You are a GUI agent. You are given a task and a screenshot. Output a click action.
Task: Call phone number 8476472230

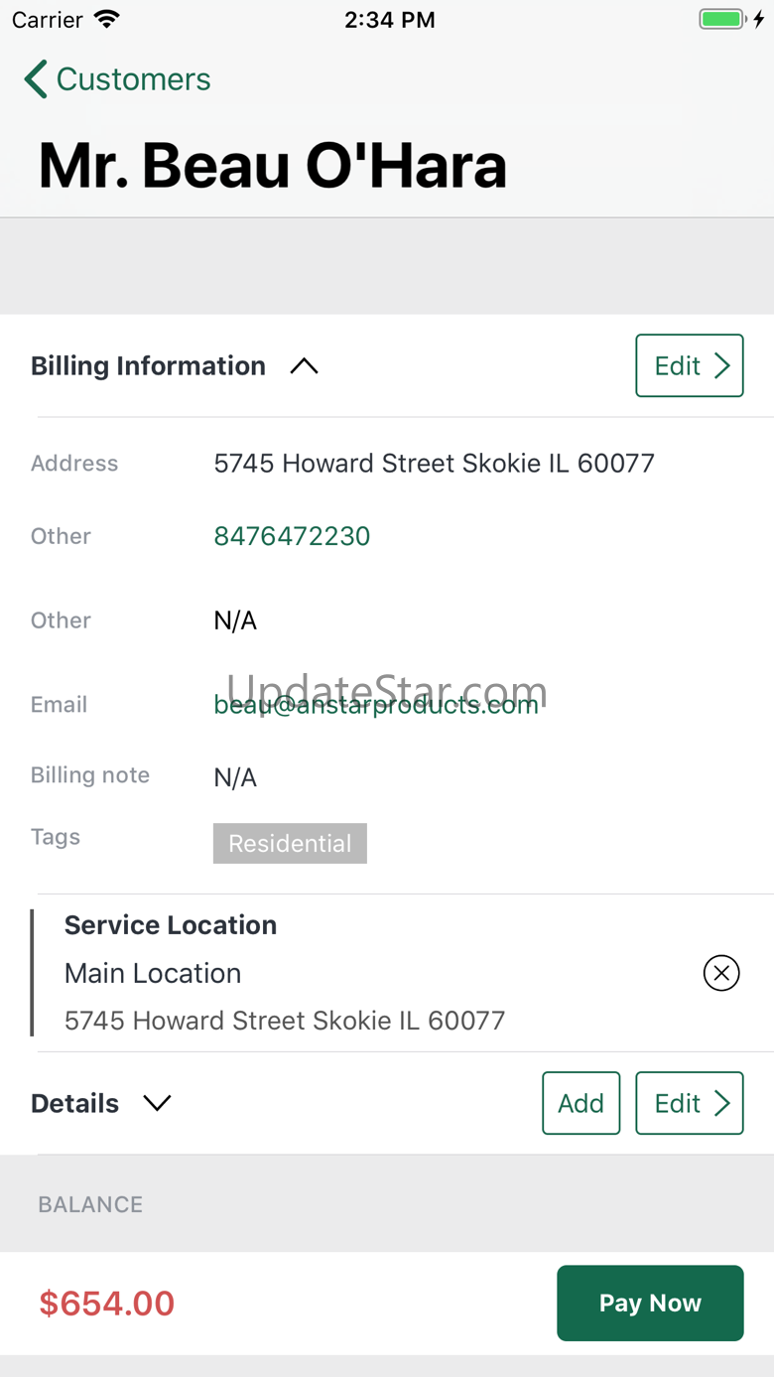pos(292,536)
